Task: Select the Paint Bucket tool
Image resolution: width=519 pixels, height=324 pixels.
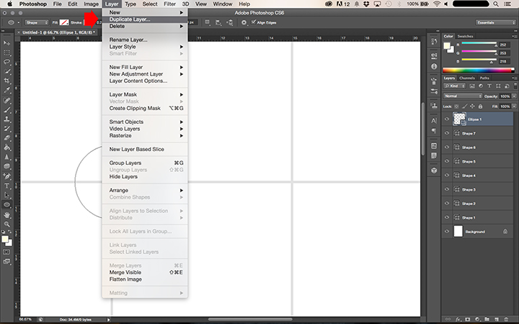Action: click(6, 148)
